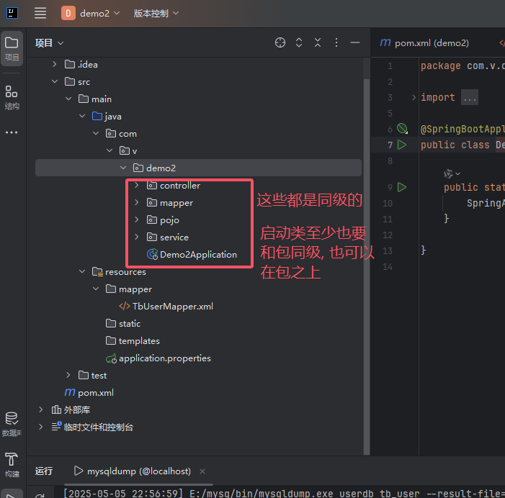Collapse the java source folder
Screen dimensions: 505x498
82,116
